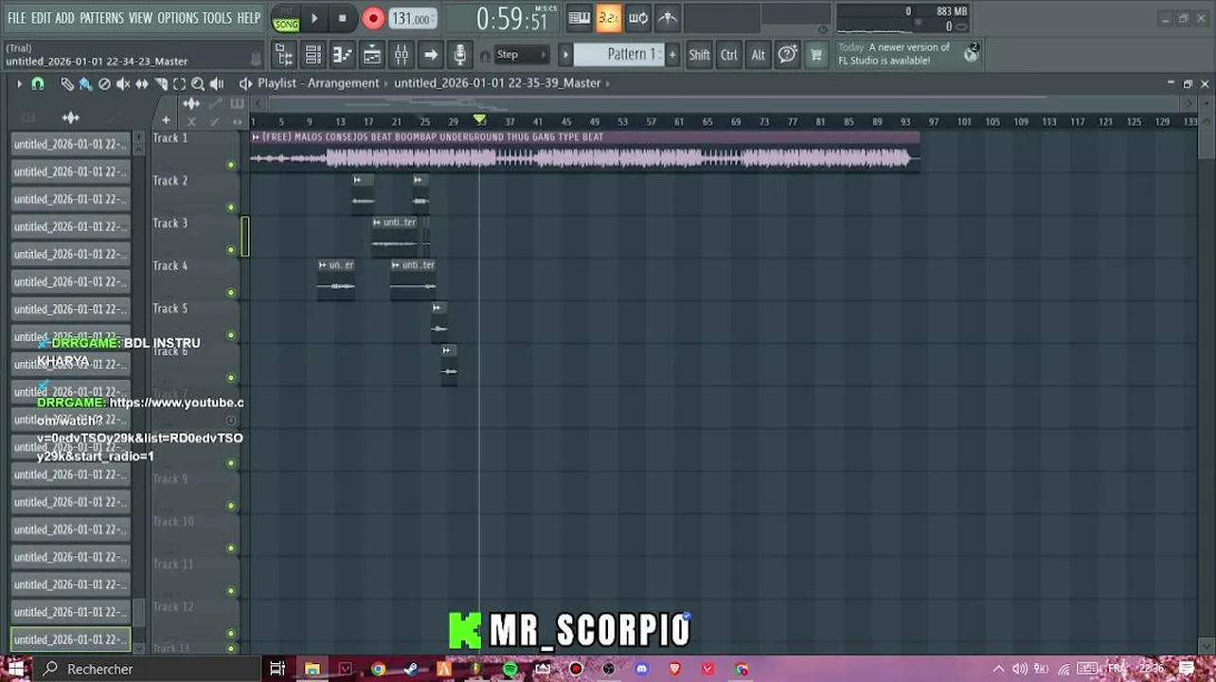
Task: Select the playlist Mute tool
Action: point(123,84)
